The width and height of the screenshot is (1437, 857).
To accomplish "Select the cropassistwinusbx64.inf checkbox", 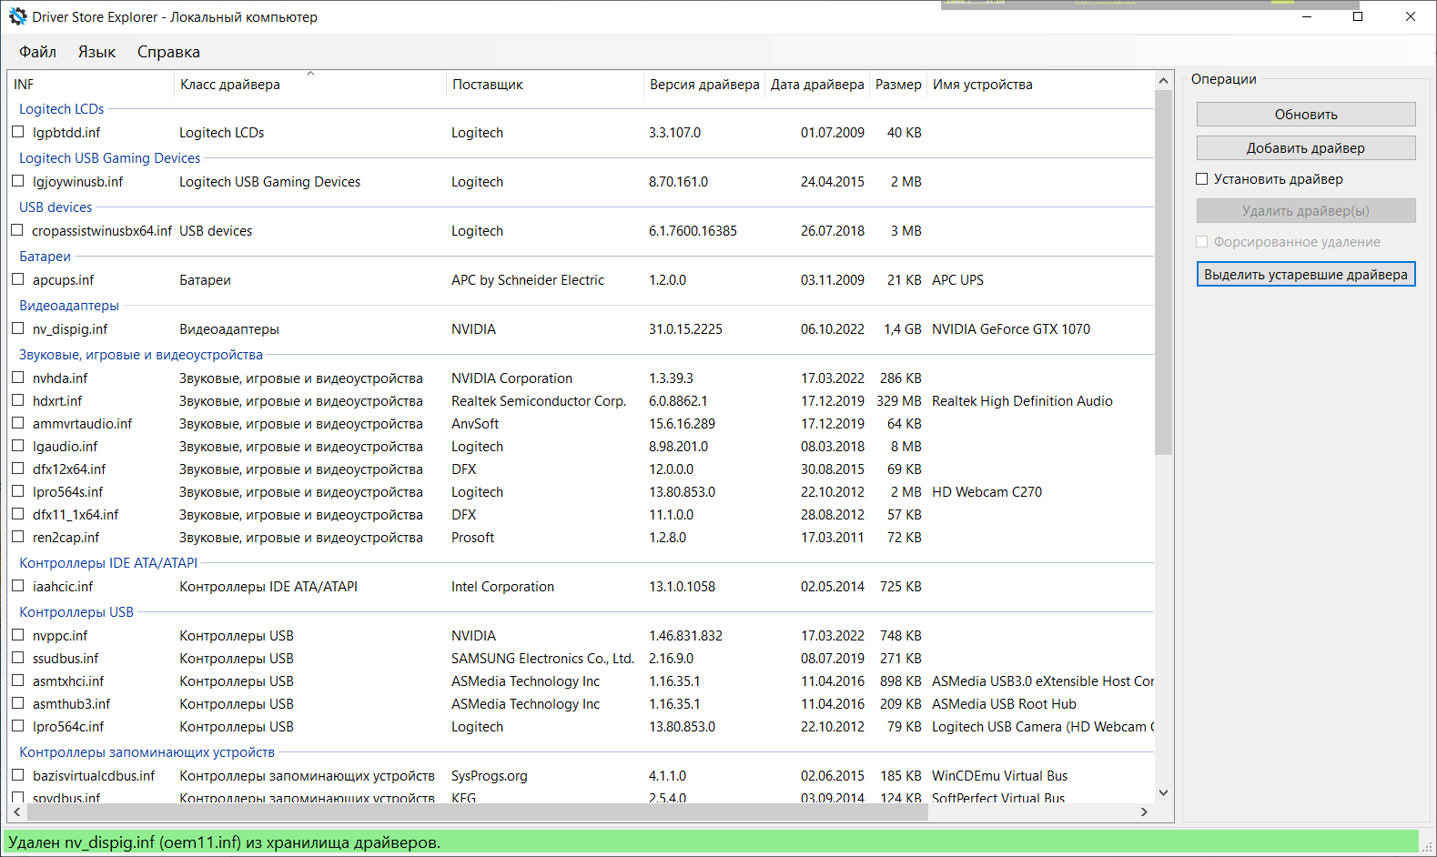I will coord(18,230).
